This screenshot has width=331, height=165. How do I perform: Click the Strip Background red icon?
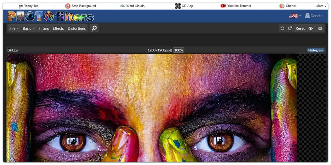point(68,6)
